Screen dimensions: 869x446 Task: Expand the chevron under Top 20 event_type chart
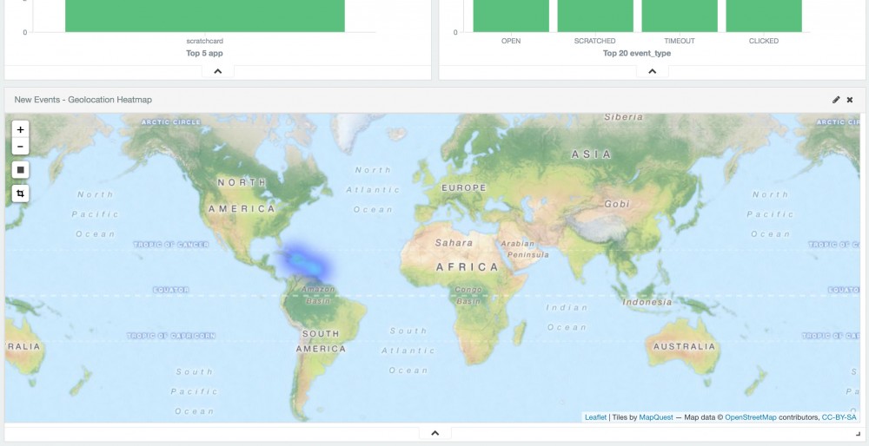pyautogui.click(x=652, y=71)
